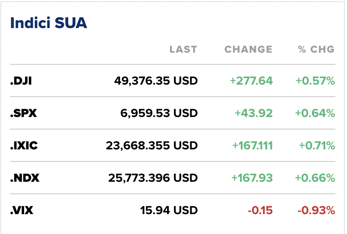Viewport: 347px width, 234px height.
Task: Click the LAST column header
Action: pyautogui.click(x=183, y=49)
